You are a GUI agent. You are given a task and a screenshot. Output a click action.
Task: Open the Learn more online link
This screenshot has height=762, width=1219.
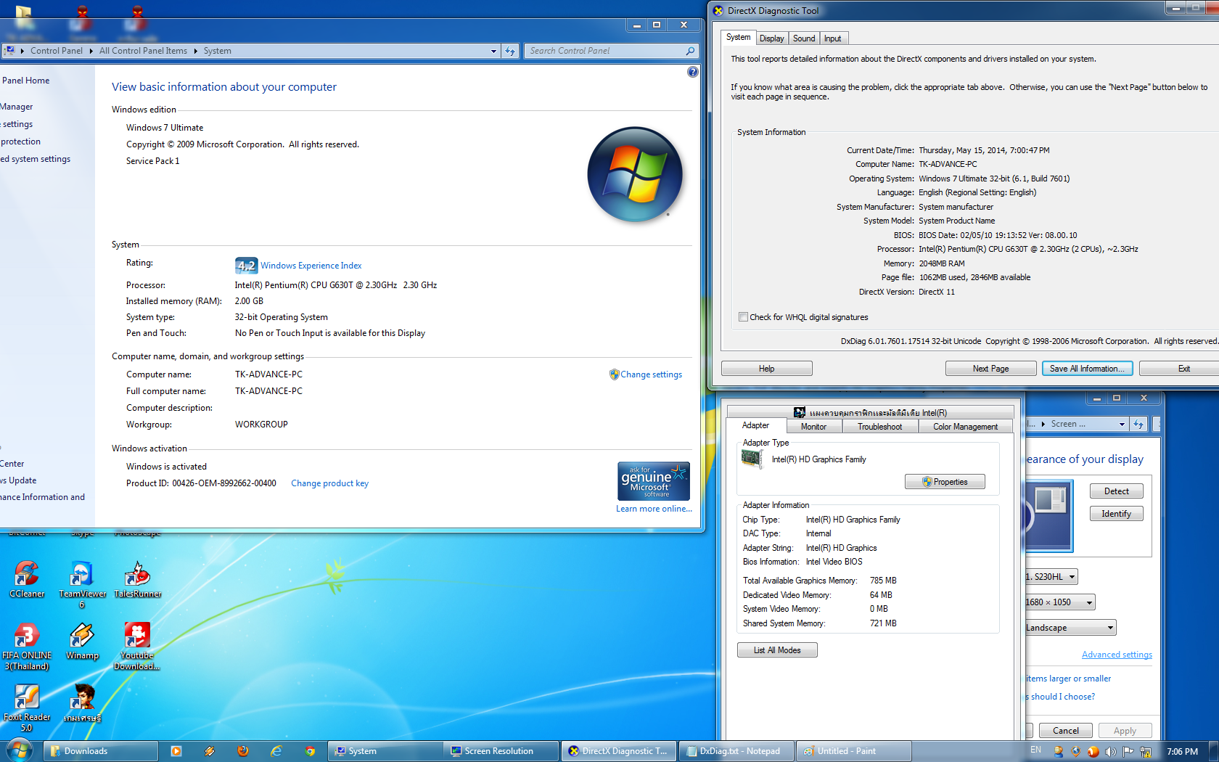coord(654,509)
